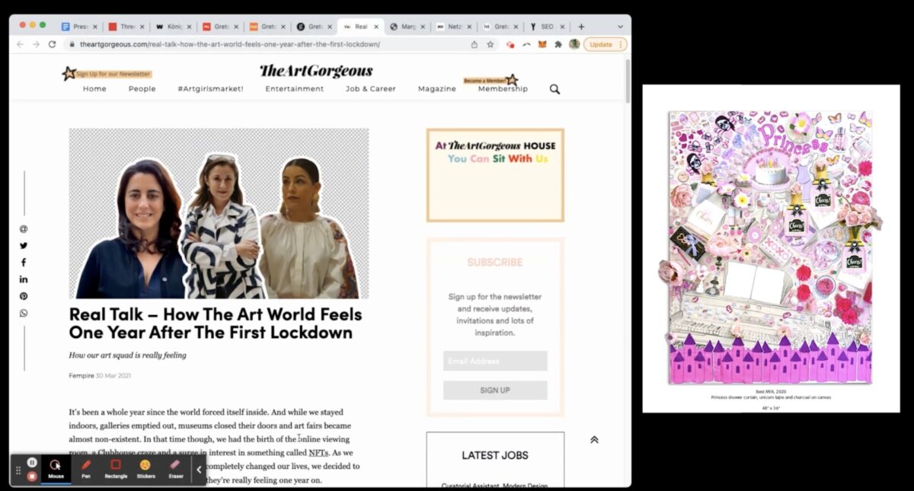Screen dimensions: 914x491
Task: Share article on WhatsApp
Action: click(24, 313)
